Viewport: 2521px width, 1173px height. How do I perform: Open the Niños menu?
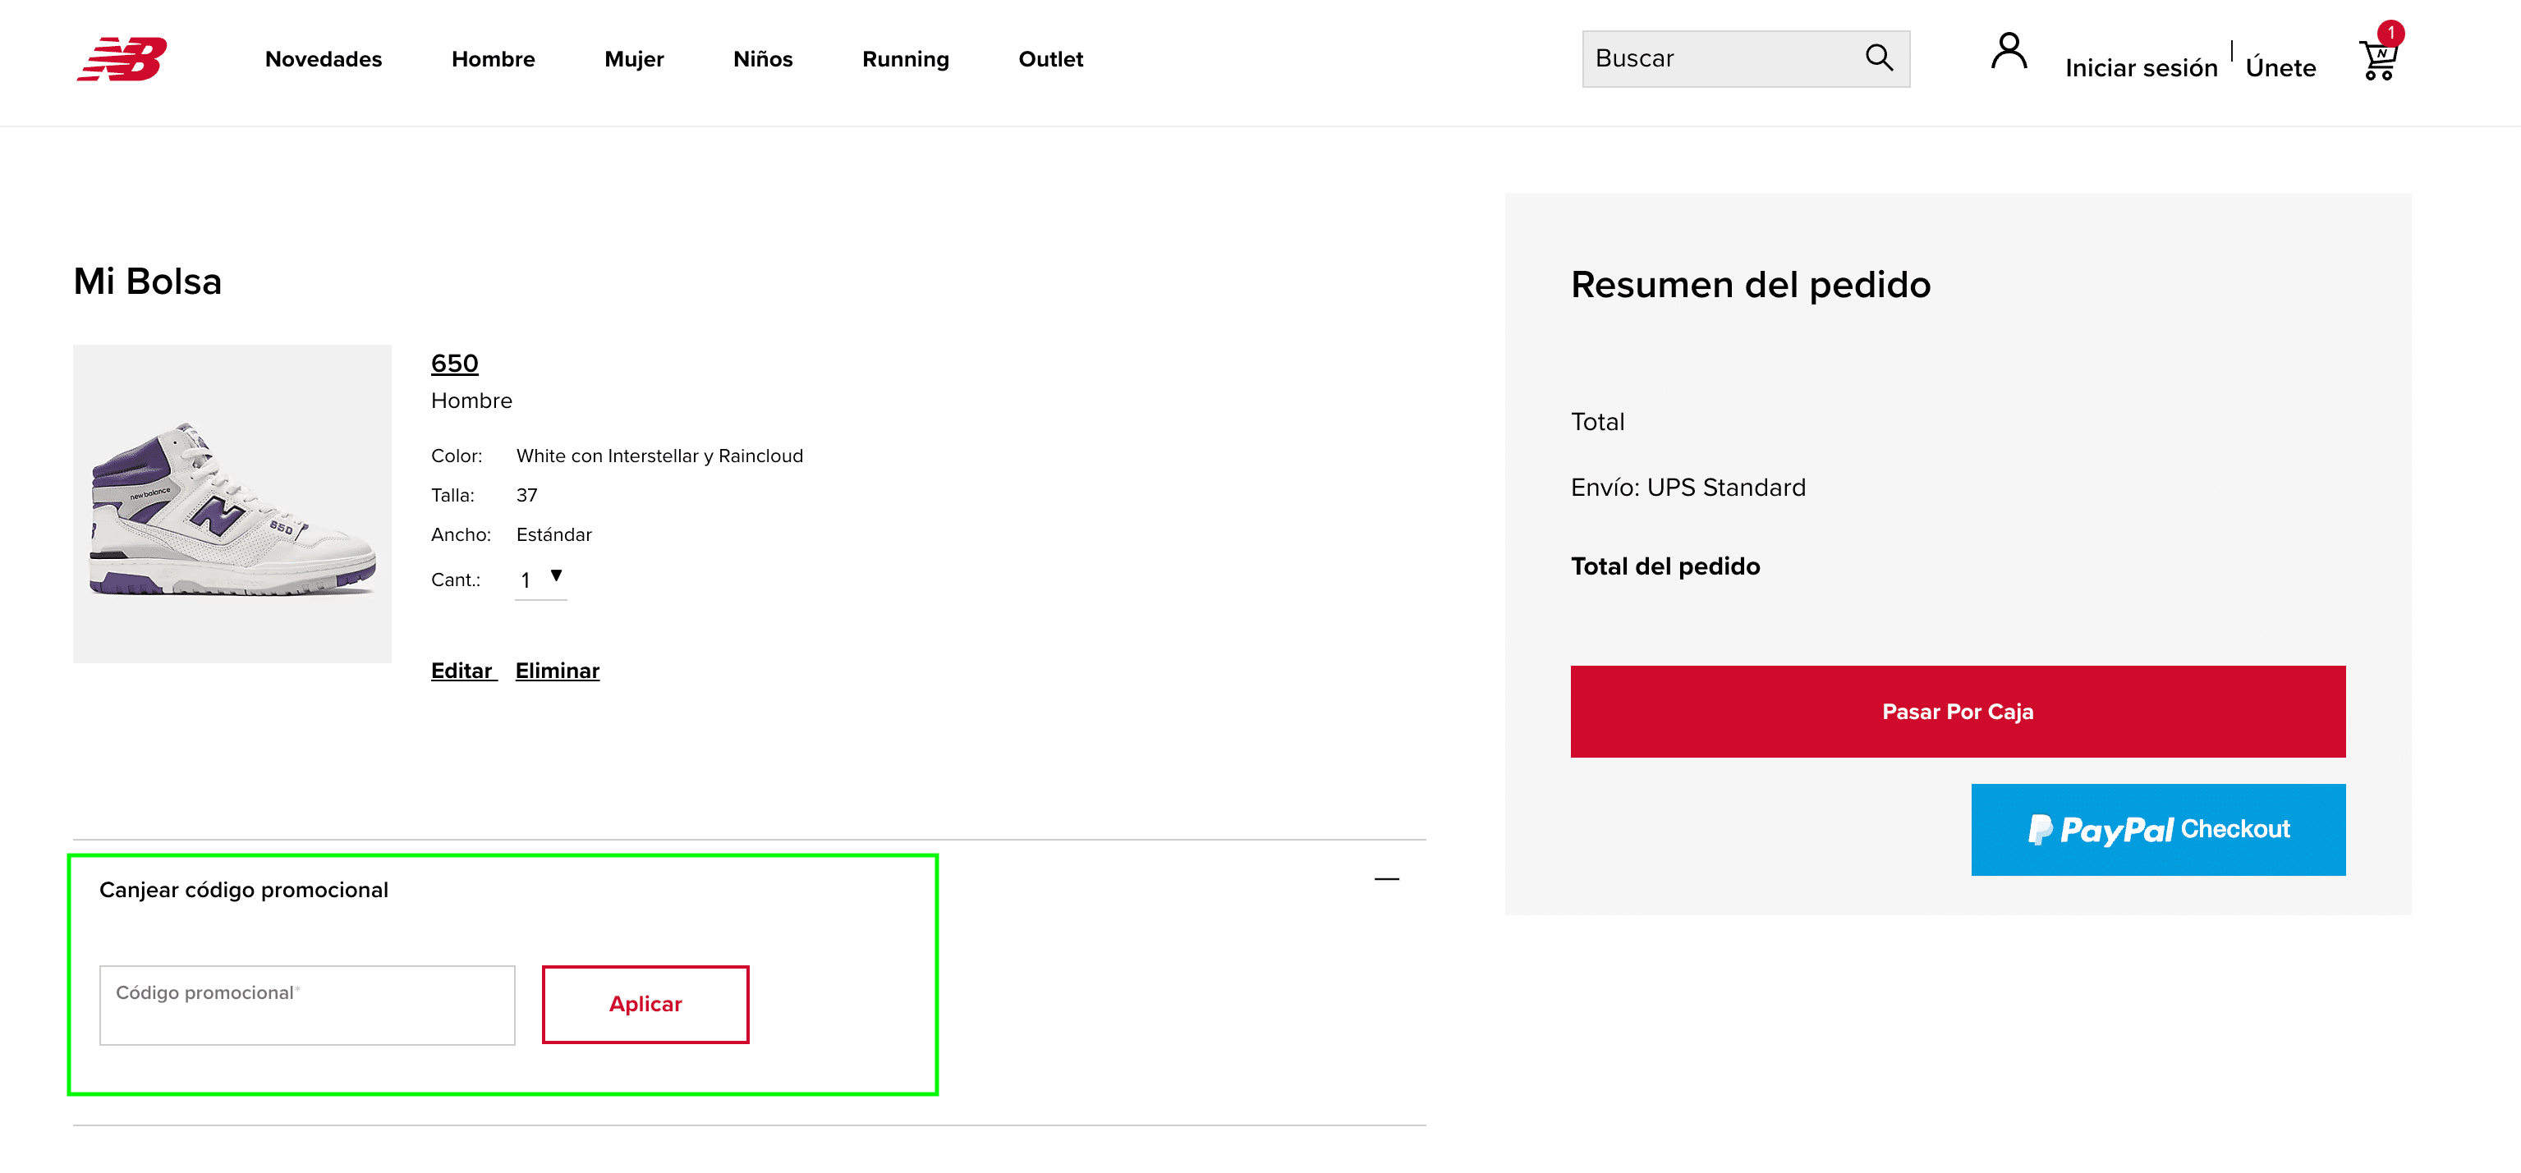coord(762,59)
